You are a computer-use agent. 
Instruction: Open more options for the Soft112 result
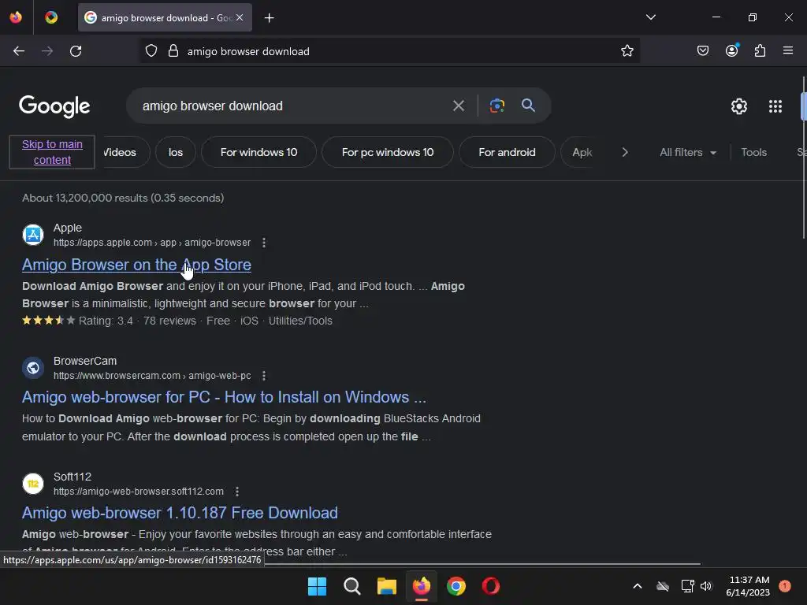tap(237, 492)
